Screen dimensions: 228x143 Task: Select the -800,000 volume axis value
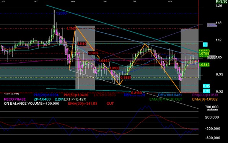click(x=212, y=138)
